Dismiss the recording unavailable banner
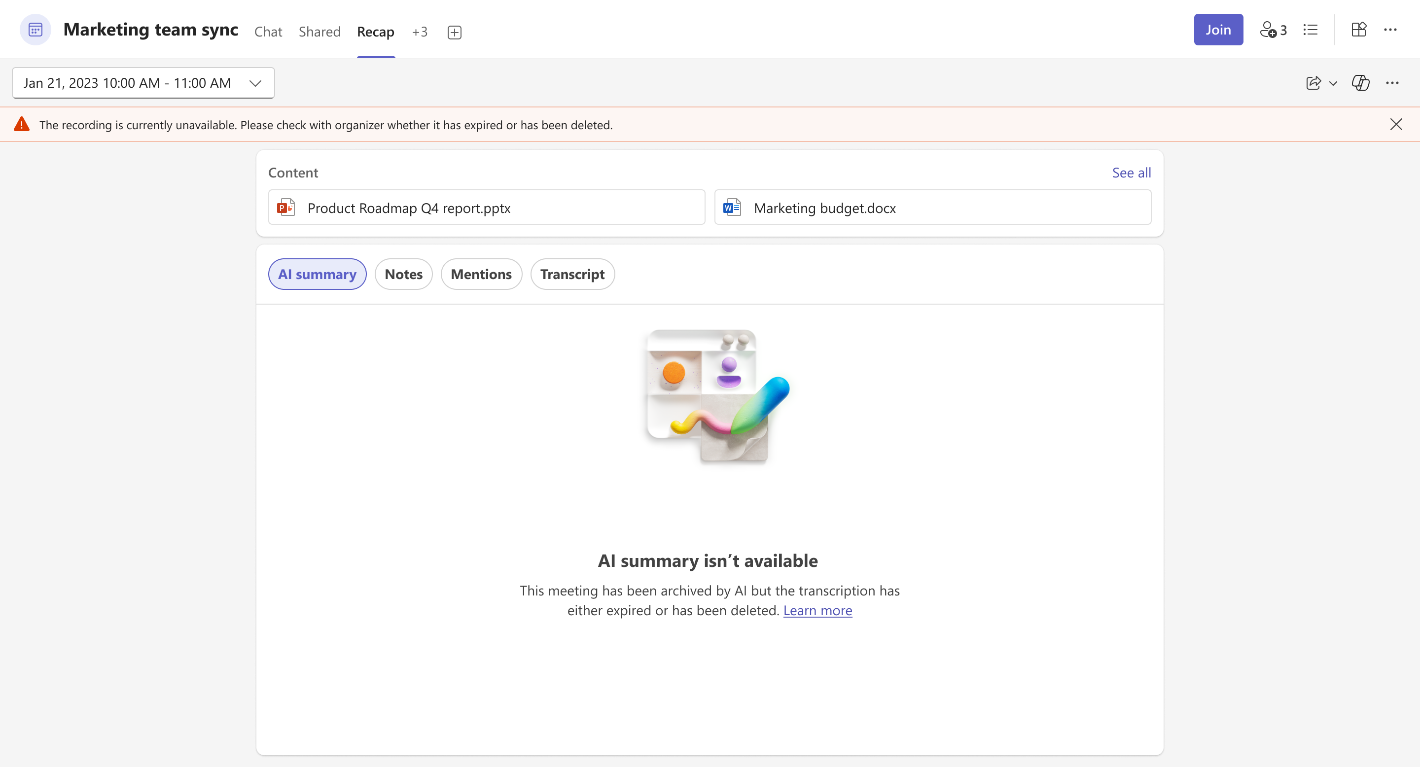 pyautogui.click(x=1396, y=124)
